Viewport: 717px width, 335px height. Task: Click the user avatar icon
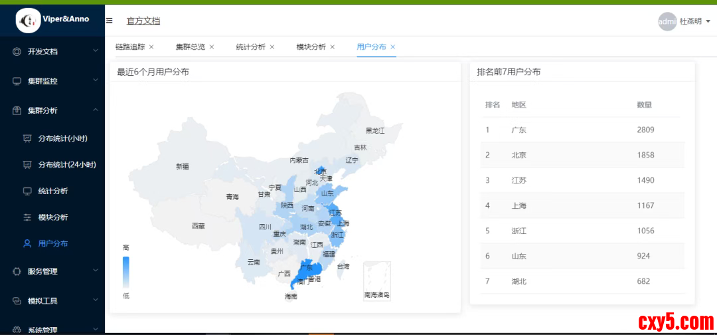667,21
